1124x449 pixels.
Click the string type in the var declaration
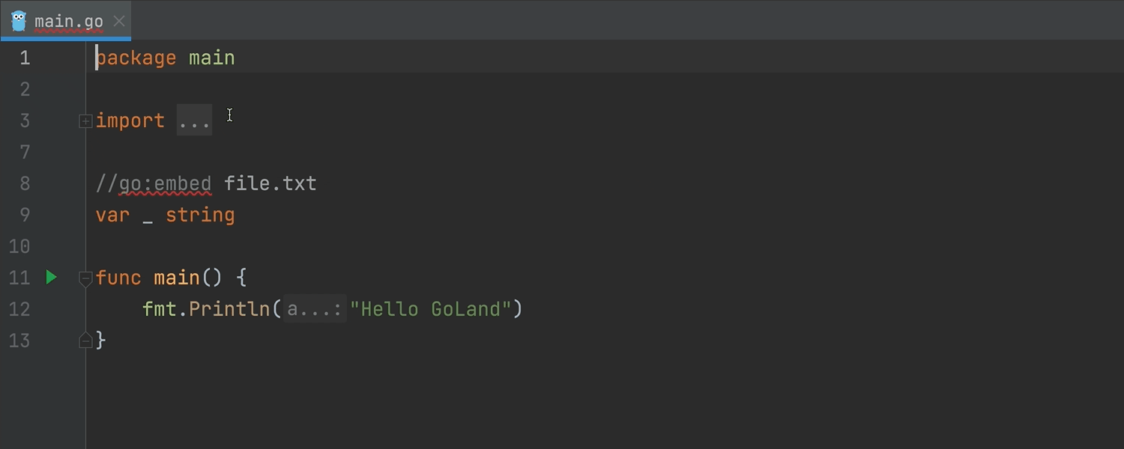pyautogui.click(x=200, y=215)
